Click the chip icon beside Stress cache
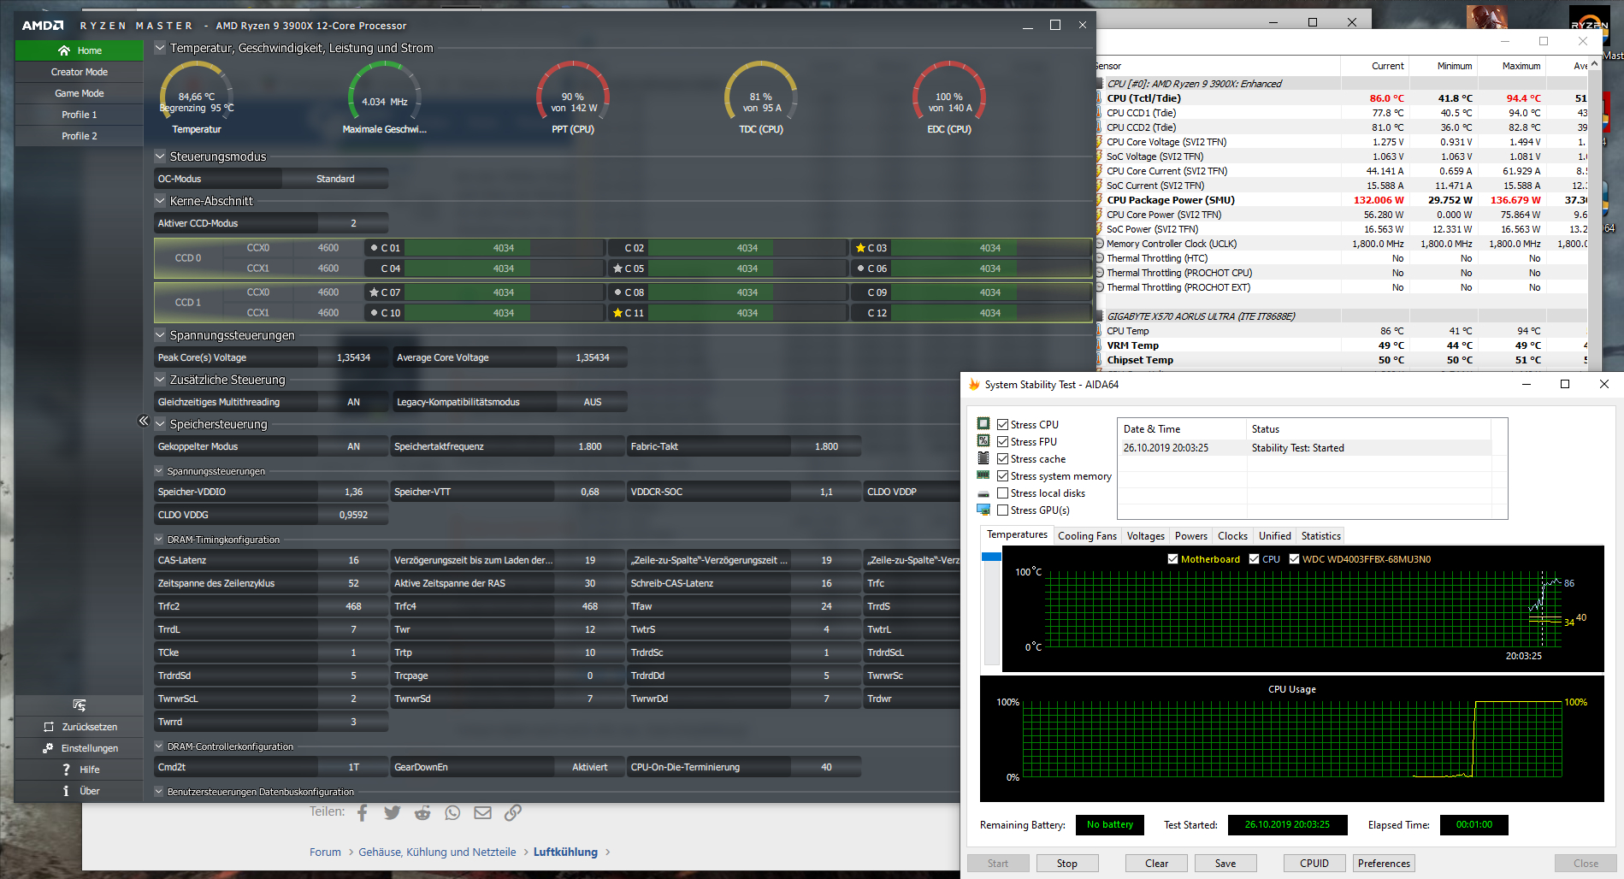The height and width of the screenshot is (879, 1624). [983, 458]
